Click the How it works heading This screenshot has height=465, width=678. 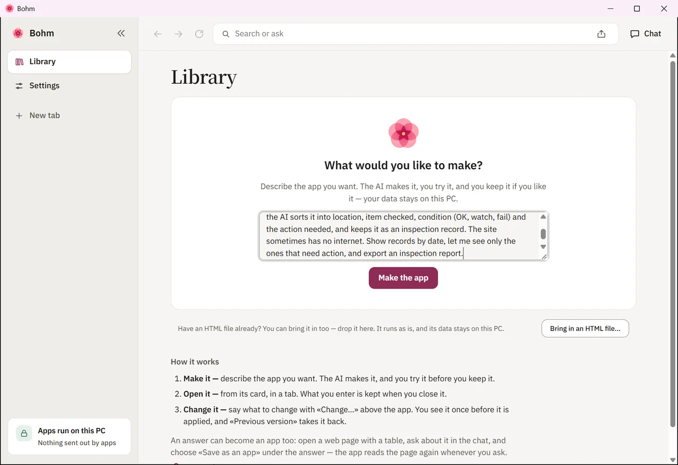click(x=195, y=362)
